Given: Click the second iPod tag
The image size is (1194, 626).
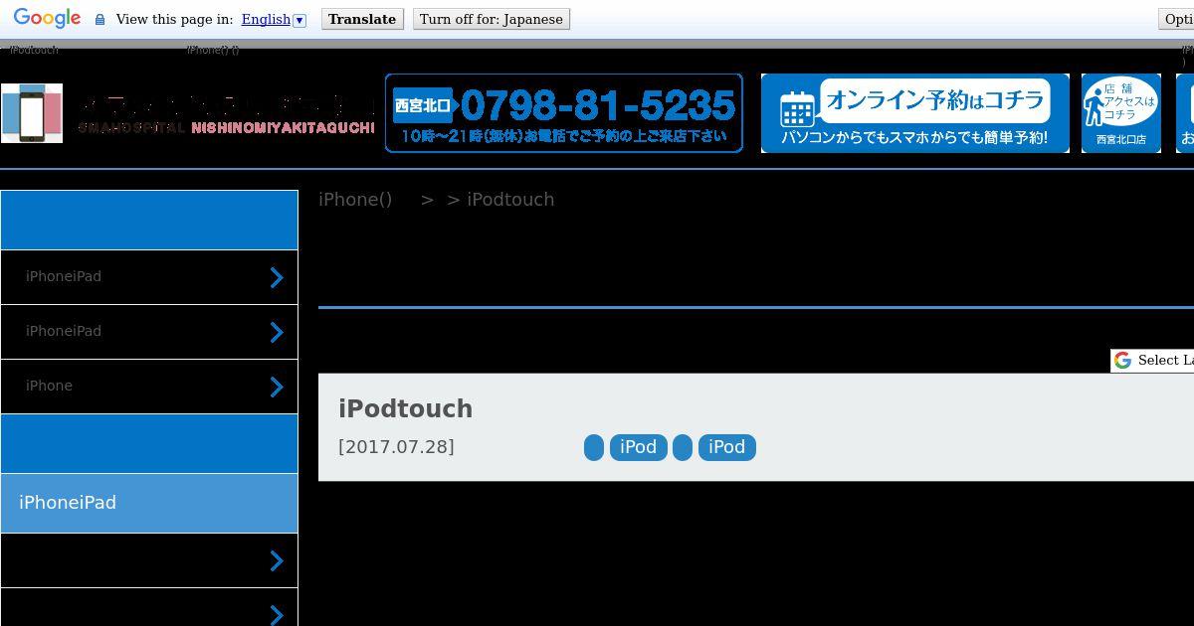Looking at the screenshot, I should 726,447.
